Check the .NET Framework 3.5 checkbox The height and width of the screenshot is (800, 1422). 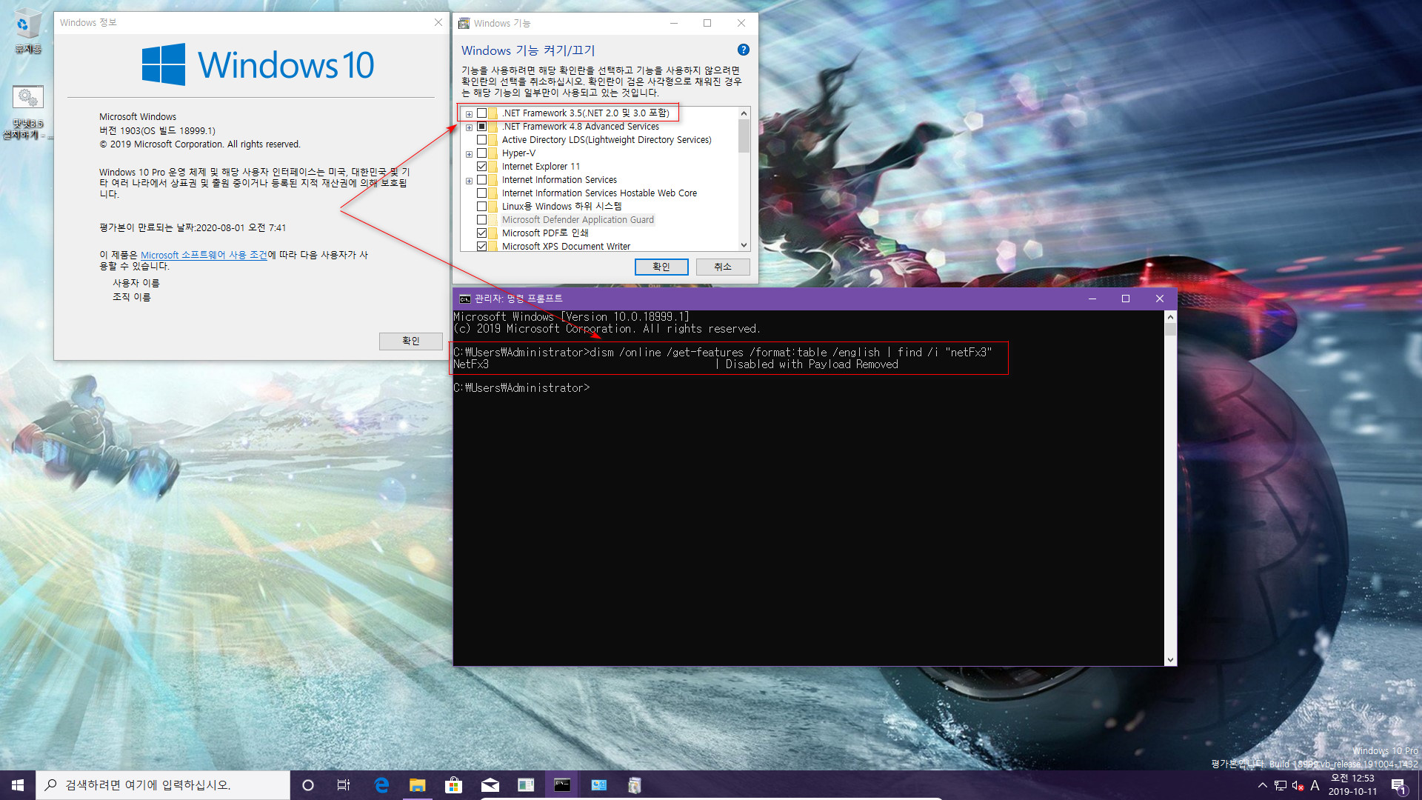pos(481,113)
